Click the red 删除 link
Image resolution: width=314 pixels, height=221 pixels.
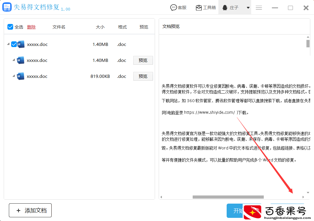(31, 27)
